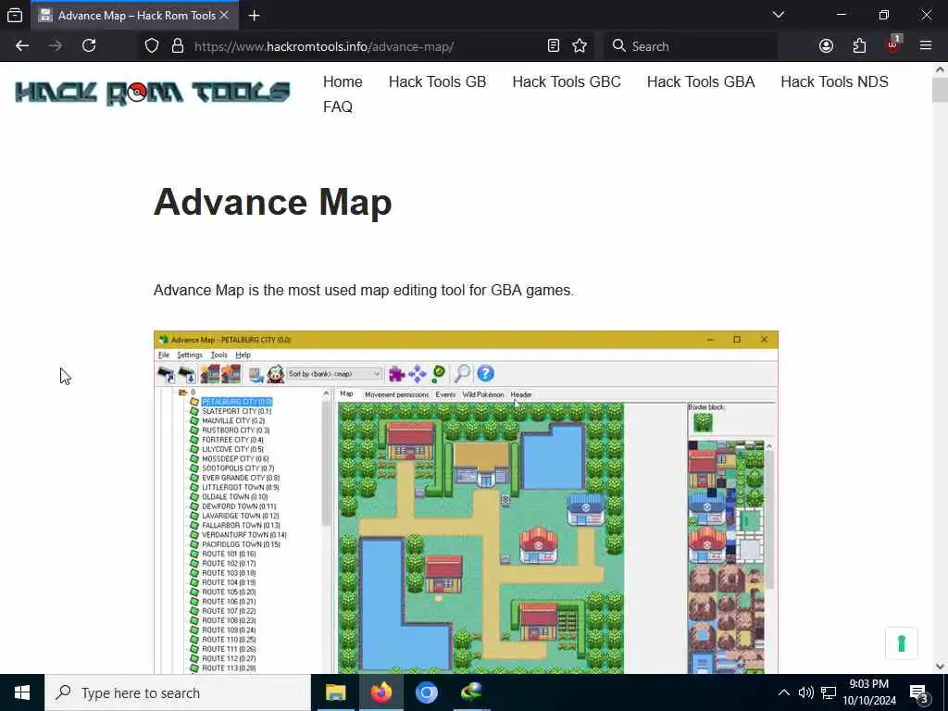Click the page scrollbar up arrow
Image resolution: width=948 pixels, height=711 pixels.
pos(940,69)
